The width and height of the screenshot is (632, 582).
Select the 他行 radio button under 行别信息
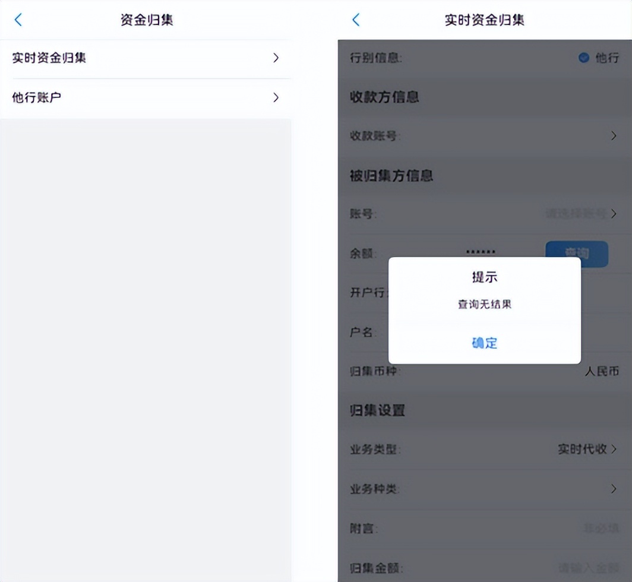pyautogui.click(x=583, y=58)
